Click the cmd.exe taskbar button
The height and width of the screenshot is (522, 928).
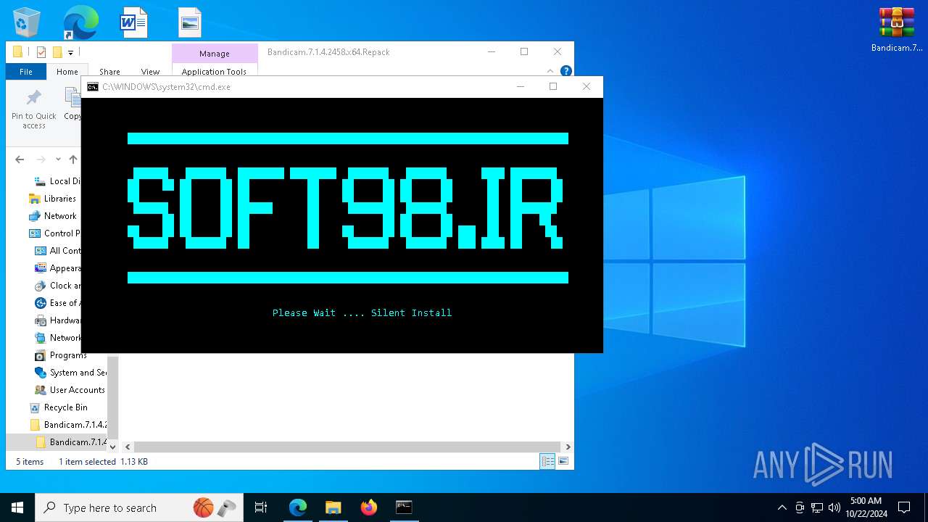pyautogui.click(x=404, y=507)
